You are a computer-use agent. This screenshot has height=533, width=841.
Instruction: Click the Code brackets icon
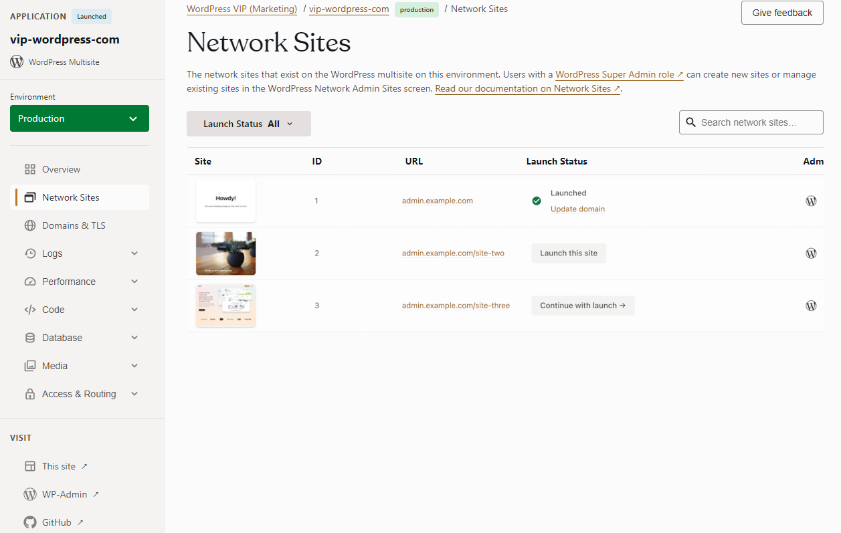[x=30, y=310]
